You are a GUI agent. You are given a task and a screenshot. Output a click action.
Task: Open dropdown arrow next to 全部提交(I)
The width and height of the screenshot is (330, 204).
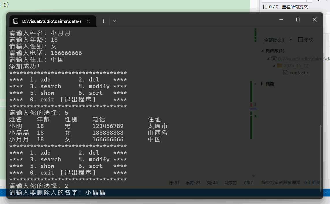point(291,40)
